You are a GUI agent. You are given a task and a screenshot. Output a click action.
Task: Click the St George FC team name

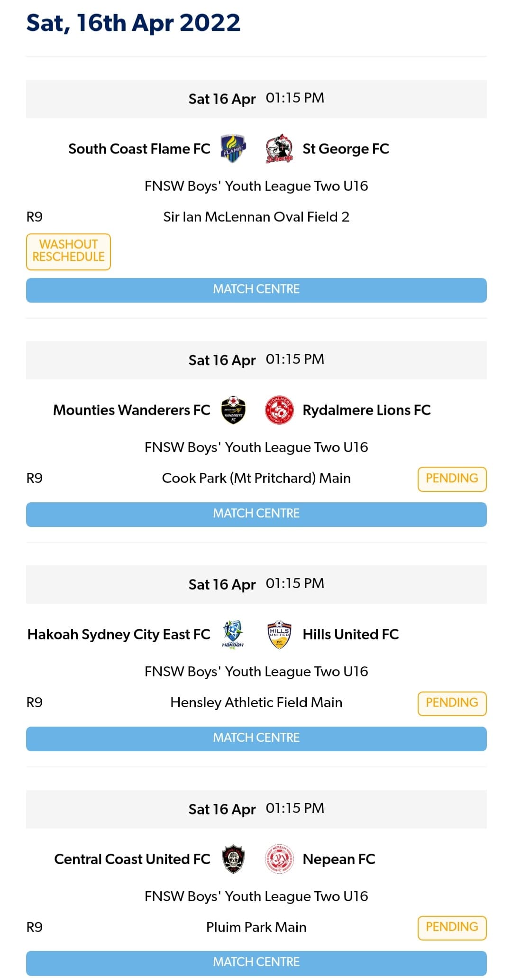click(346, 149)
